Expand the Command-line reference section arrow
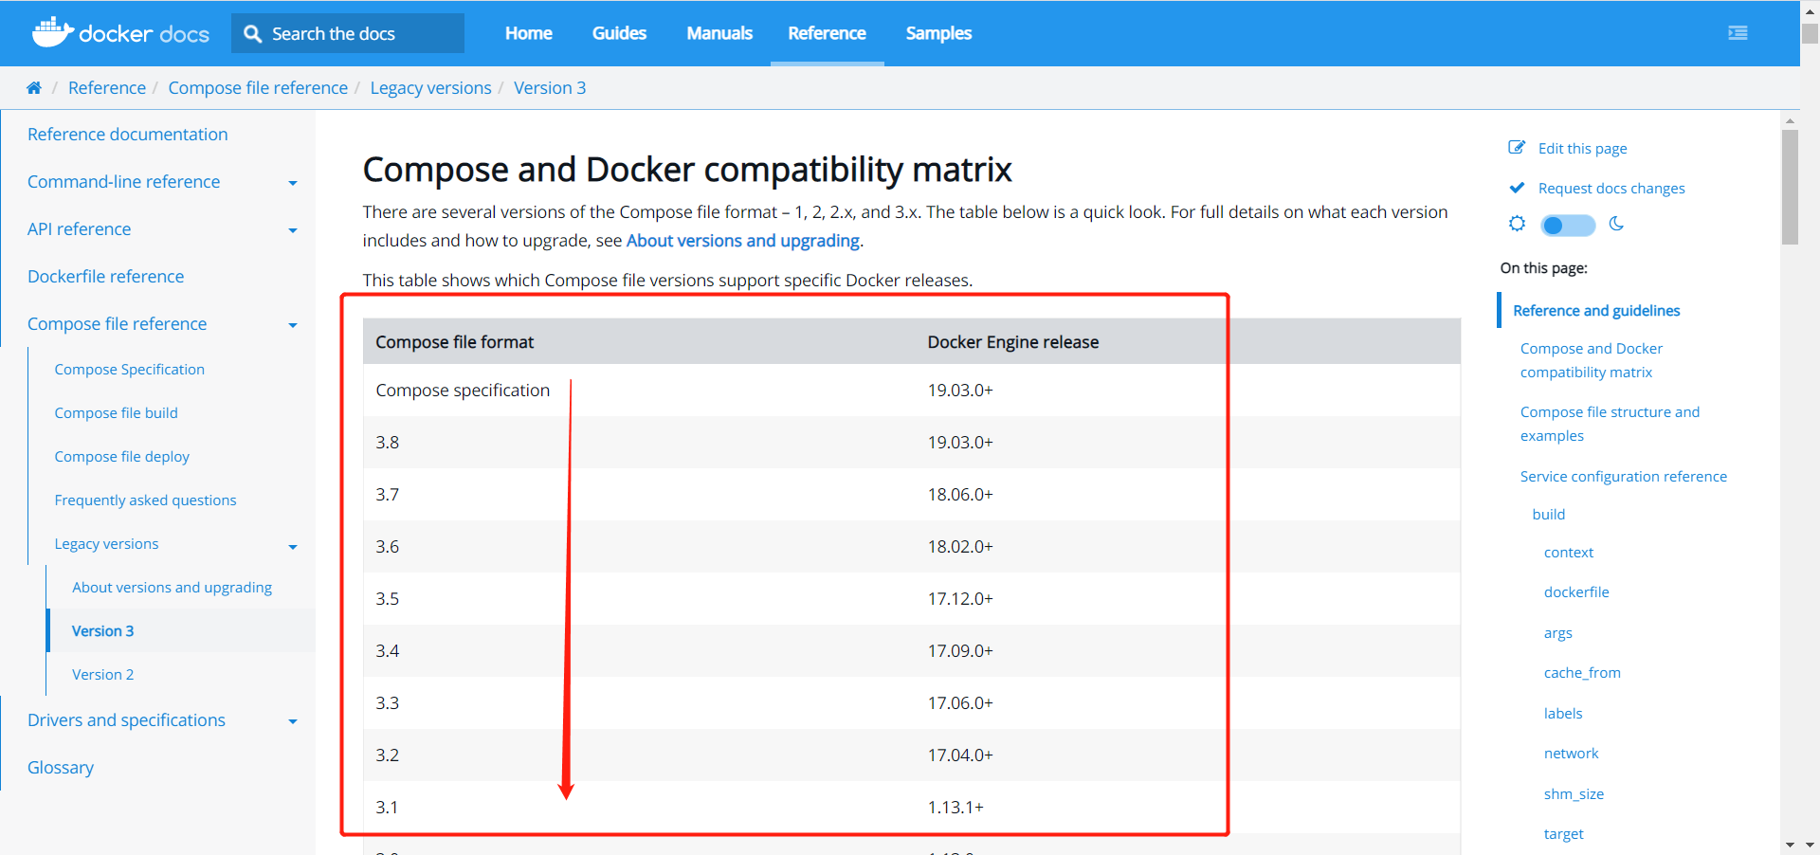Viewport: 1820px width, 855px height. click(293, 183)
